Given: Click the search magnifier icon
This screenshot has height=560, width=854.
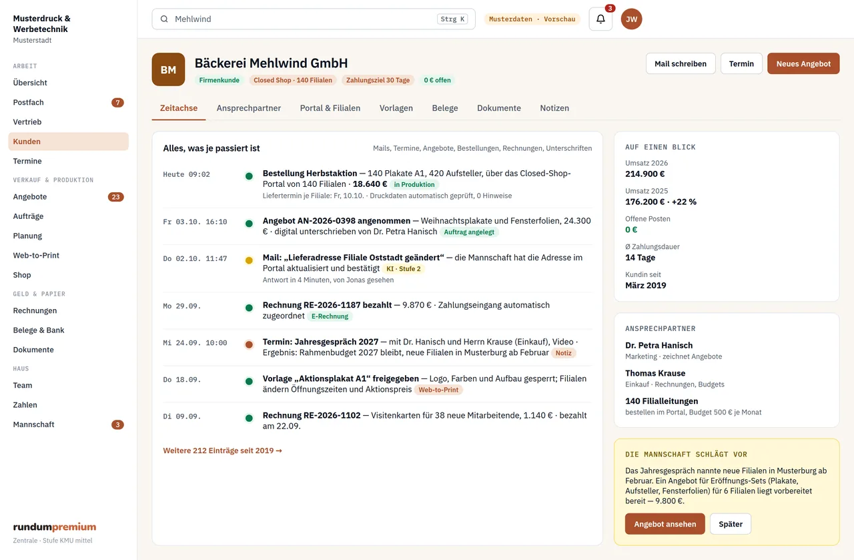Looking at the screenshot, I should (164, 19).
